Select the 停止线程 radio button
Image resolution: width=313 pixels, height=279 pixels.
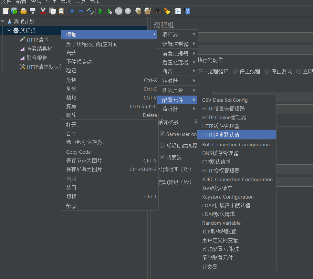pos(235,71)
